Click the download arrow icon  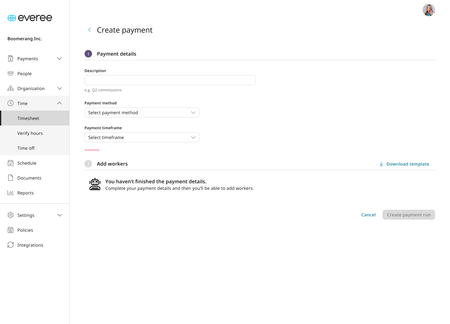tap(381, 164)
